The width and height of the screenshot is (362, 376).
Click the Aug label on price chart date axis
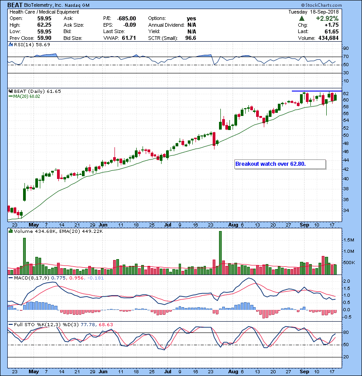[233, 225]
